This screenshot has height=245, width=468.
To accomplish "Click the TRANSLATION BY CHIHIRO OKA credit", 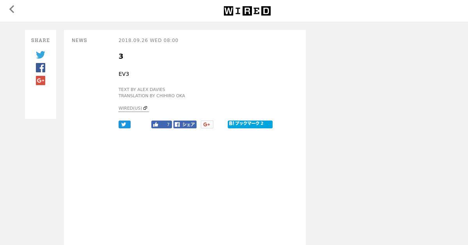I will 152,96.
